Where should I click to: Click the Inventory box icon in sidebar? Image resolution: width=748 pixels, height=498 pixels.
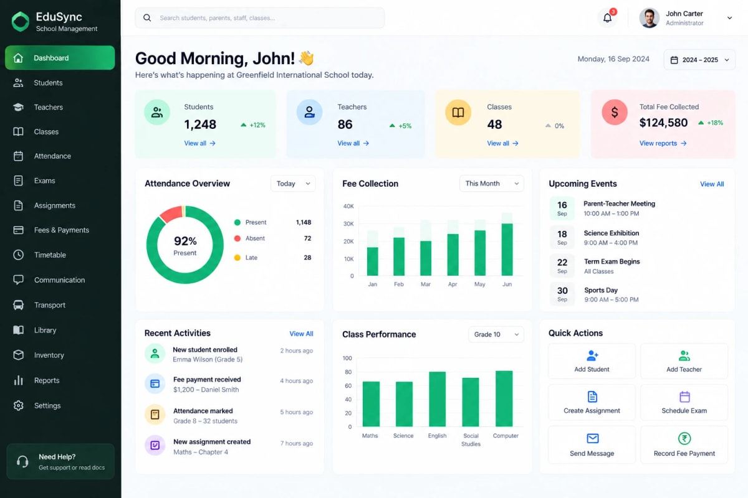(x=19, y=355)
